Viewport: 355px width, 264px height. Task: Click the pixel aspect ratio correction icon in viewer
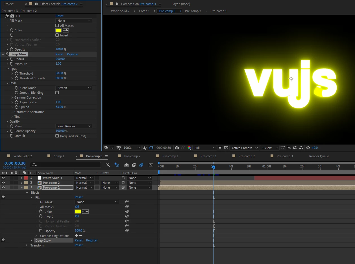pos(283,148)
